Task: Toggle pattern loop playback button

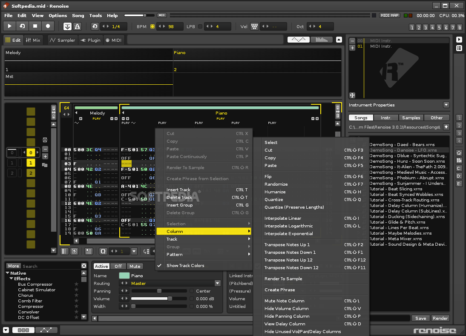Action: click(22, 26)
